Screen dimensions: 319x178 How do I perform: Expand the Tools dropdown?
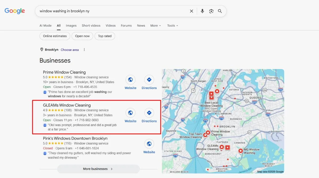click(172, 26)
